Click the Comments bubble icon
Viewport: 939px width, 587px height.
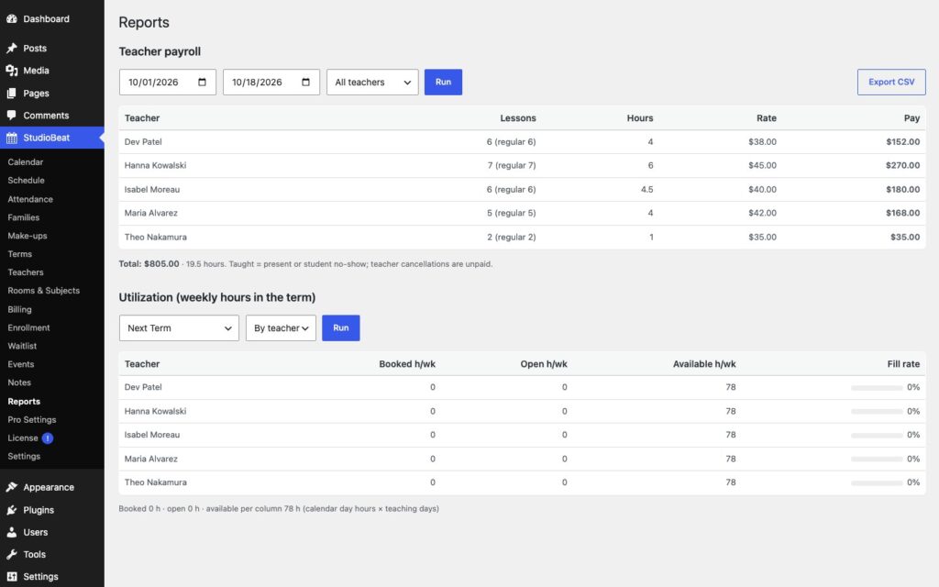[11, 115]
